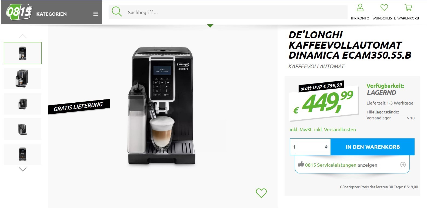The width and height of the screenshot is (427, 208).
Task: Click the 0815 shop logo
Action: 19,12
